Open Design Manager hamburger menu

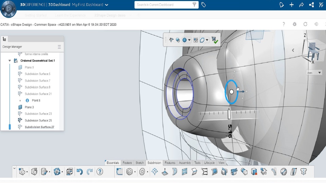pos(59,47)
